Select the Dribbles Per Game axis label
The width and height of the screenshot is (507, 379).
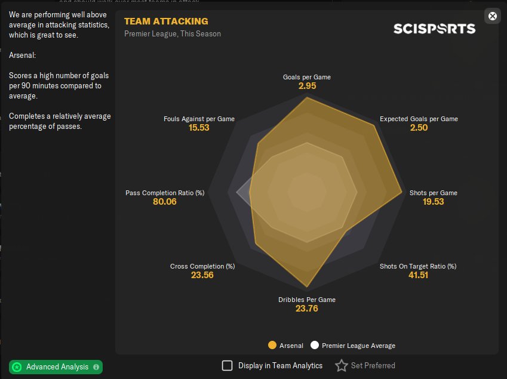click(307, 300)
